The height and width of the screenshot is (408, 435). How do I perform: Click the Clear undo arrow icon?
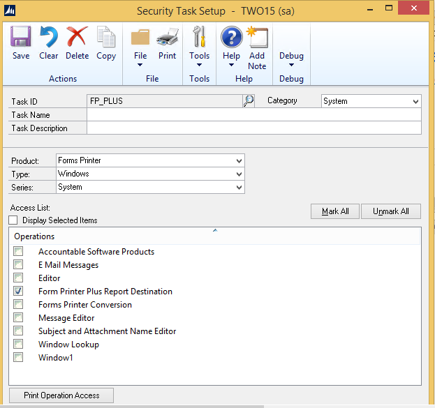tap(49, 36)
